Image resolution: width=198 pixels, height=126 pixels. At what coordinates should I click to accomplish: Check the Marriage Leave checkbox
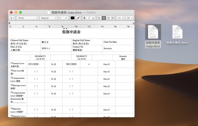(x=11, y=85)
